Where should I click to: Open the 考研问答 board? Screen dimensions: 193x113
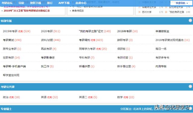click(123, 58)
